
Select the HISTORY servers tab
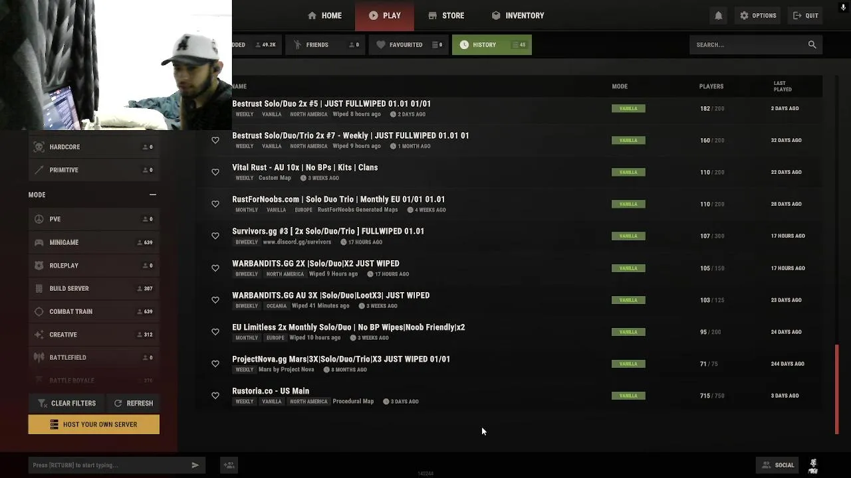tap(492, 44)
